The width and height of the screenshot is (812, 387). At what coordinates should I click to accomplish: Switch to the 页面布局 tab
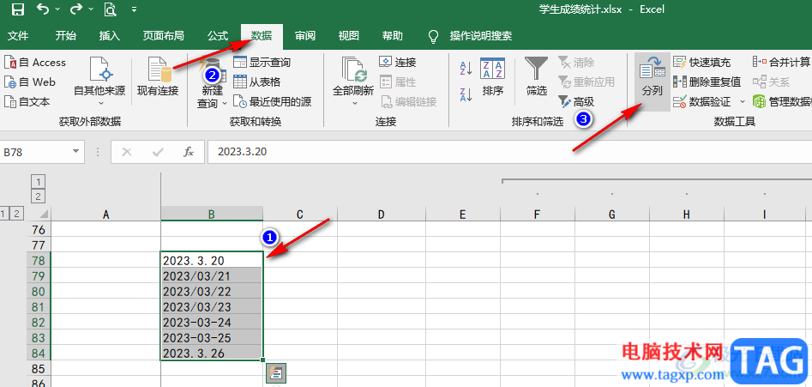tap(164, 36)
